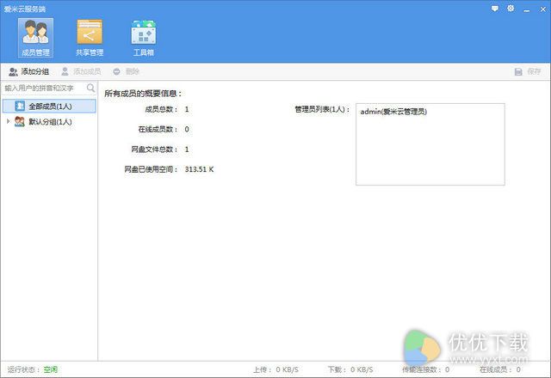Click the 空闲 running status text

[51, 369]
